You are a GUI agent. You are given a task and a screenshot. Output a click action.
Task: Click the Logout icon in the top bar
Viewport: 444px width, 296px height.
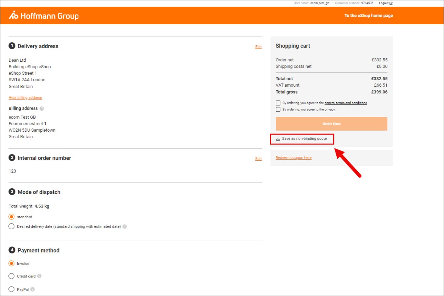[391, 3]
